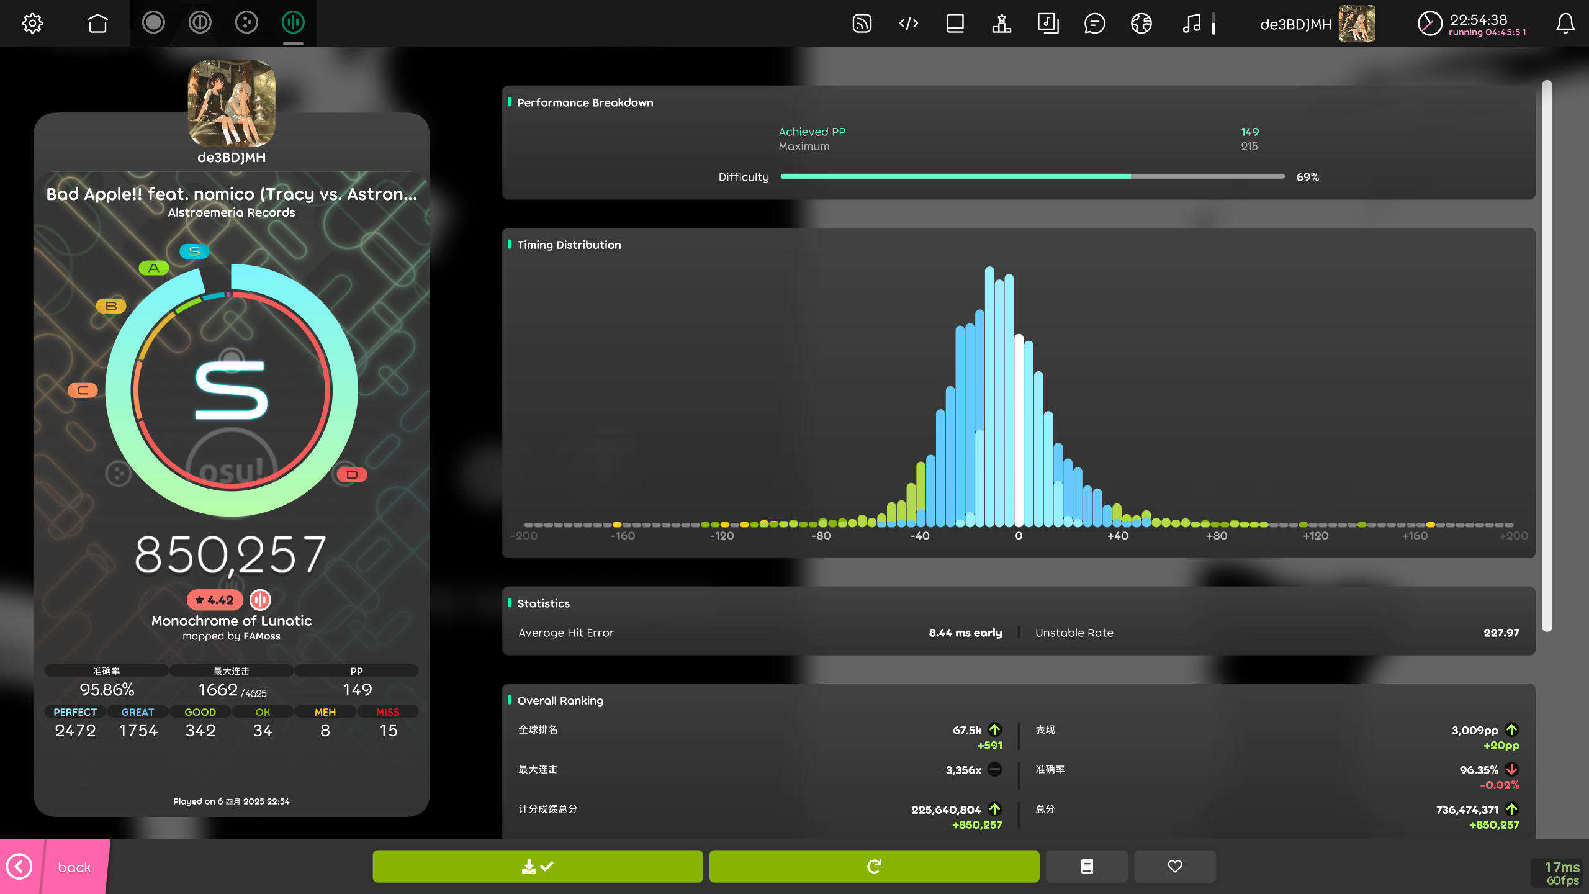This screenshot has height=894, width=1589.
Task: Select the osu!mania ruleset icon
Action: tap(293, 23)
